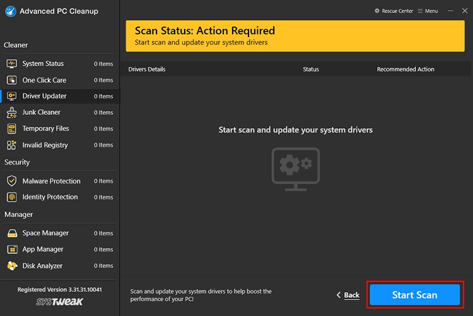Screen dimensions: 473x316
Task: Click the large driver monitor graphic
Action: click(295, 166)
